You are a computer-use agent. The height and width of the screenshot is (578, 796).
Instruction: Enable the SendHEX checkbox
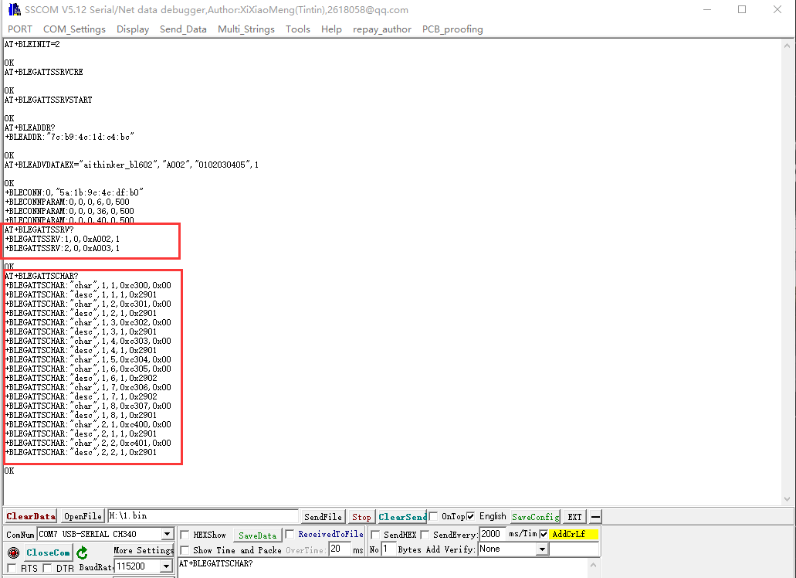pos(377,534)
